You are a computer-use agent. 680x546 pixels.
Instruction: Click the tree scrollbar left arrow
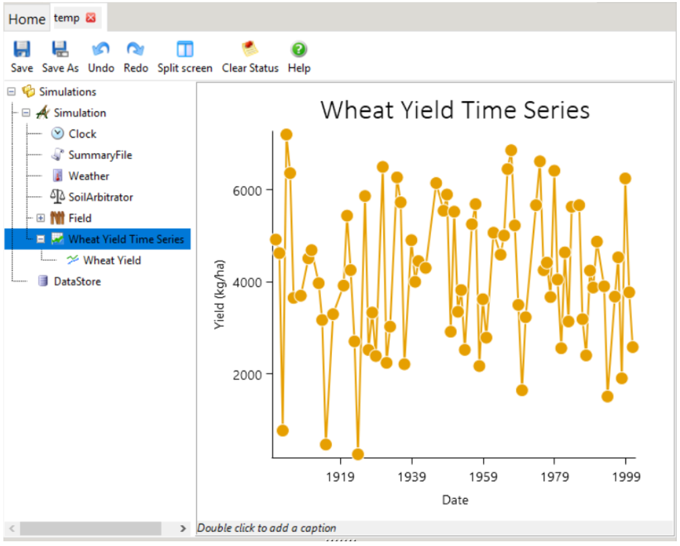pyautogui.click(x=12, y=529)
